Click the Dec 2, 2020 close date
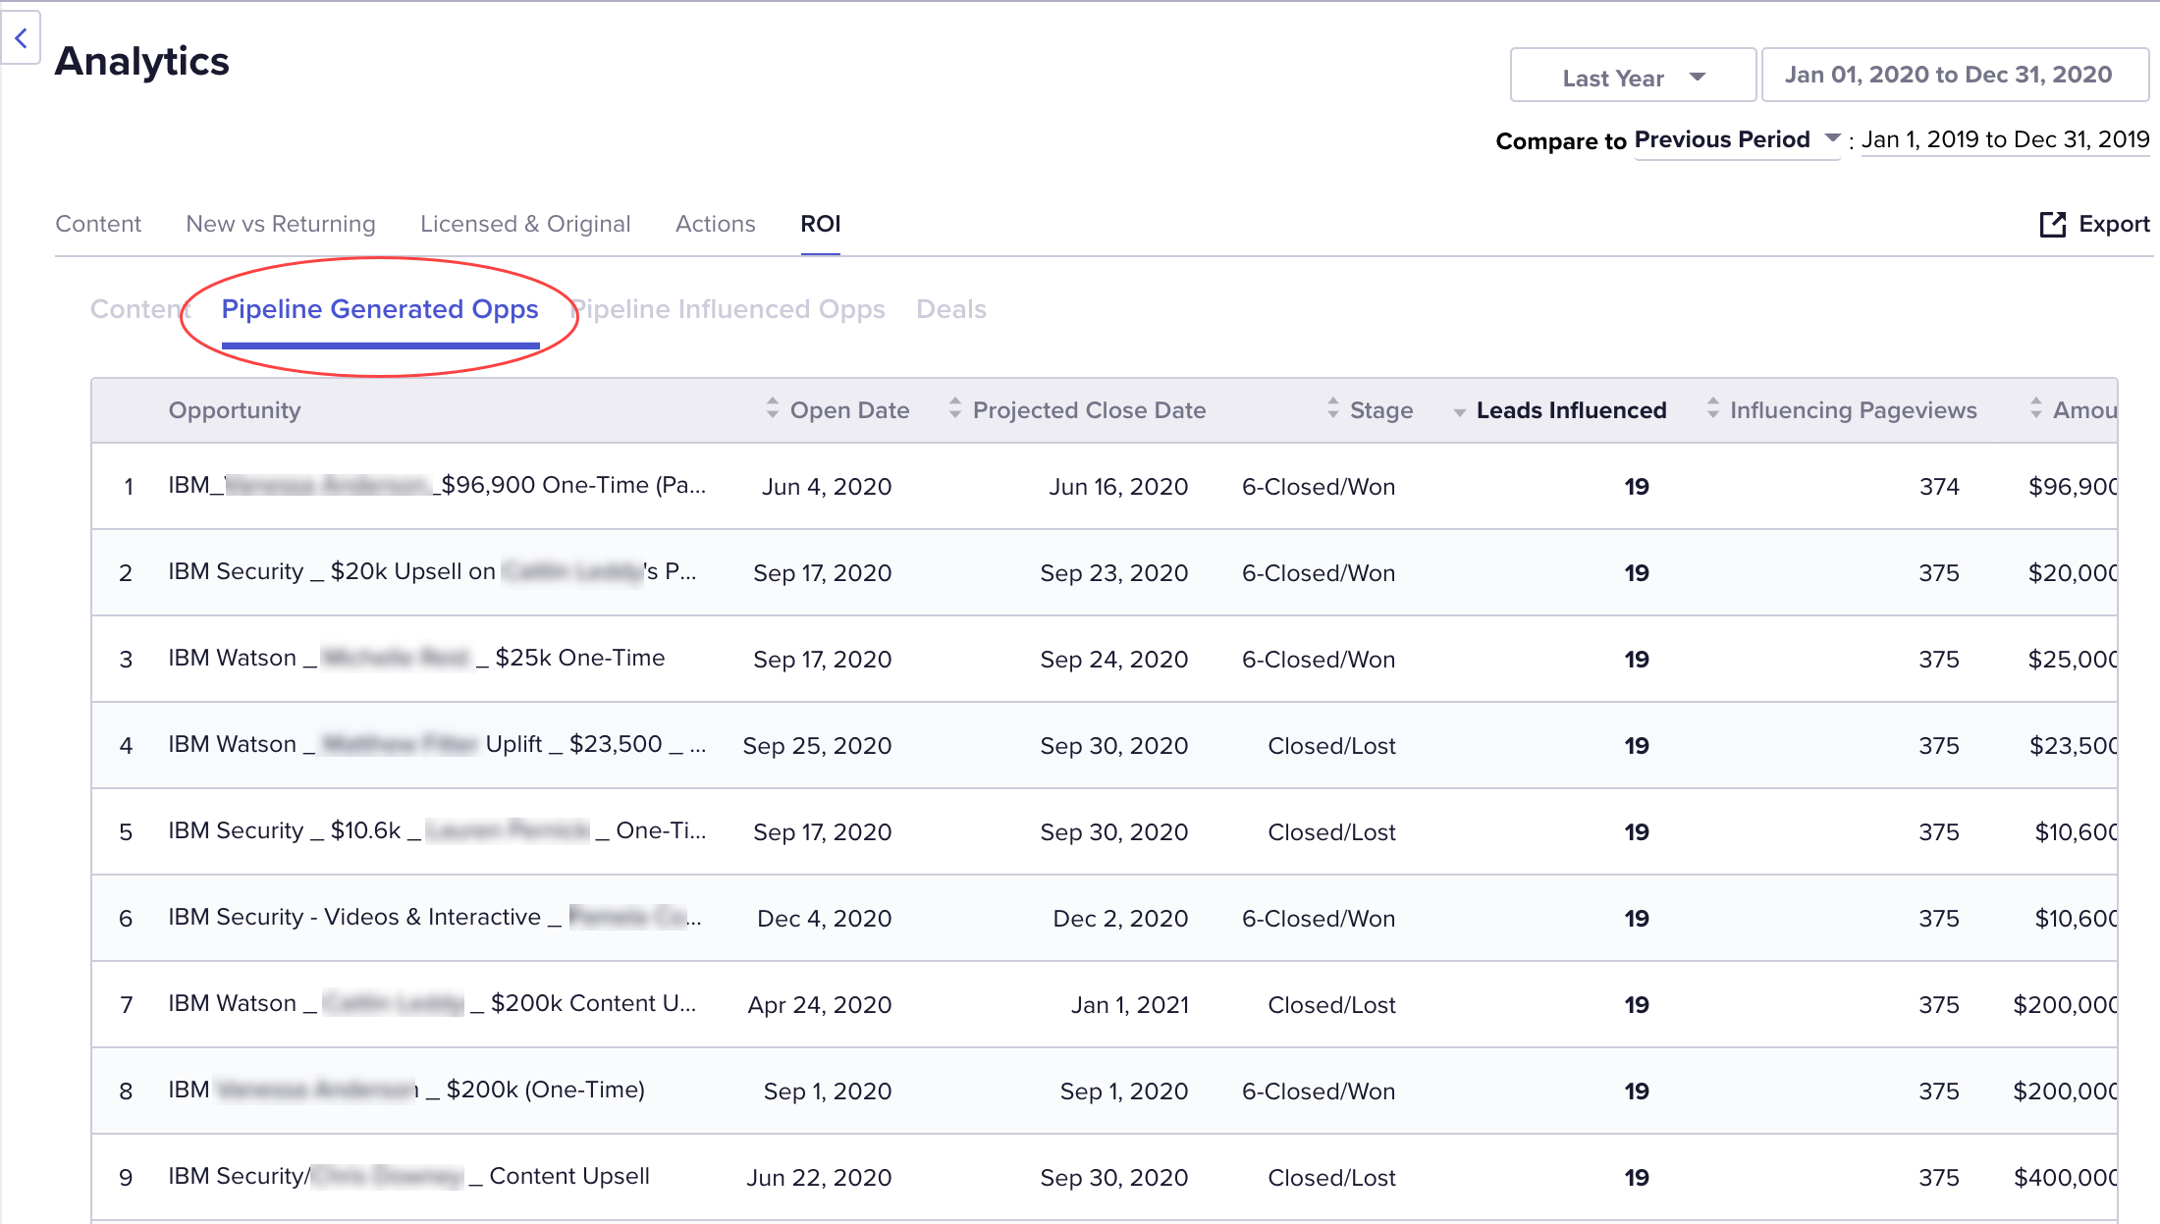Viewport: 2160px width, 1224px height. (x=1120, y=919)
